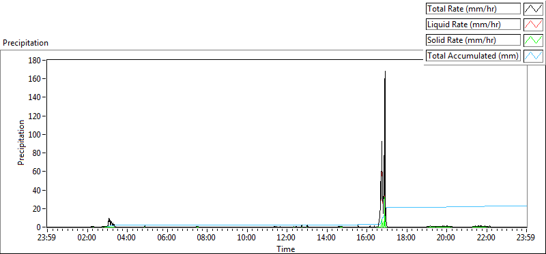Click the Time axis title

286,249
